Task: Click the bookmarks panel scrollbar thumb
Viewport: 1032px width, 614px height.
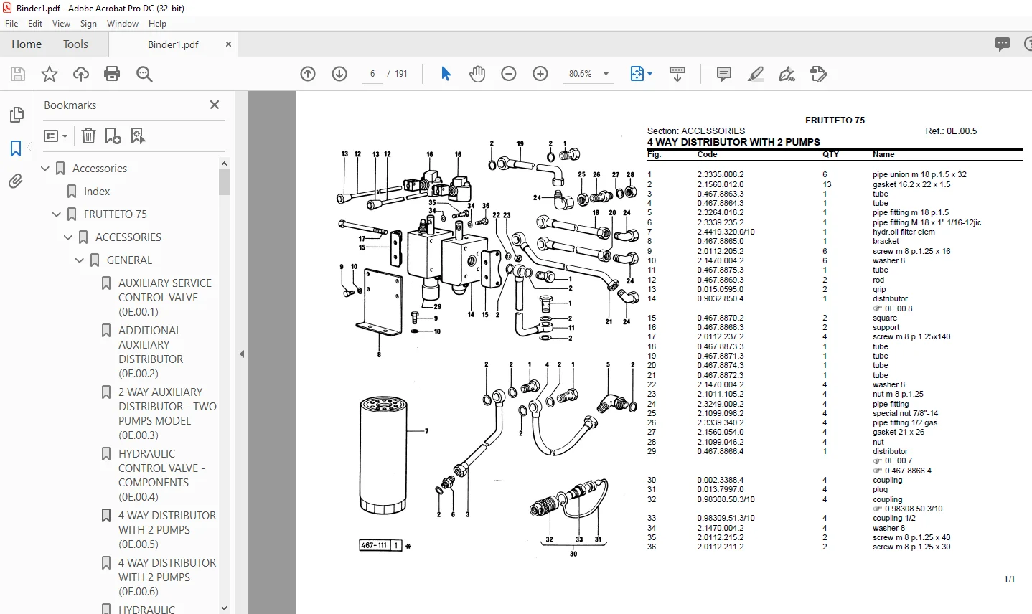Action: pyautogui.click(x=224, y=182)
